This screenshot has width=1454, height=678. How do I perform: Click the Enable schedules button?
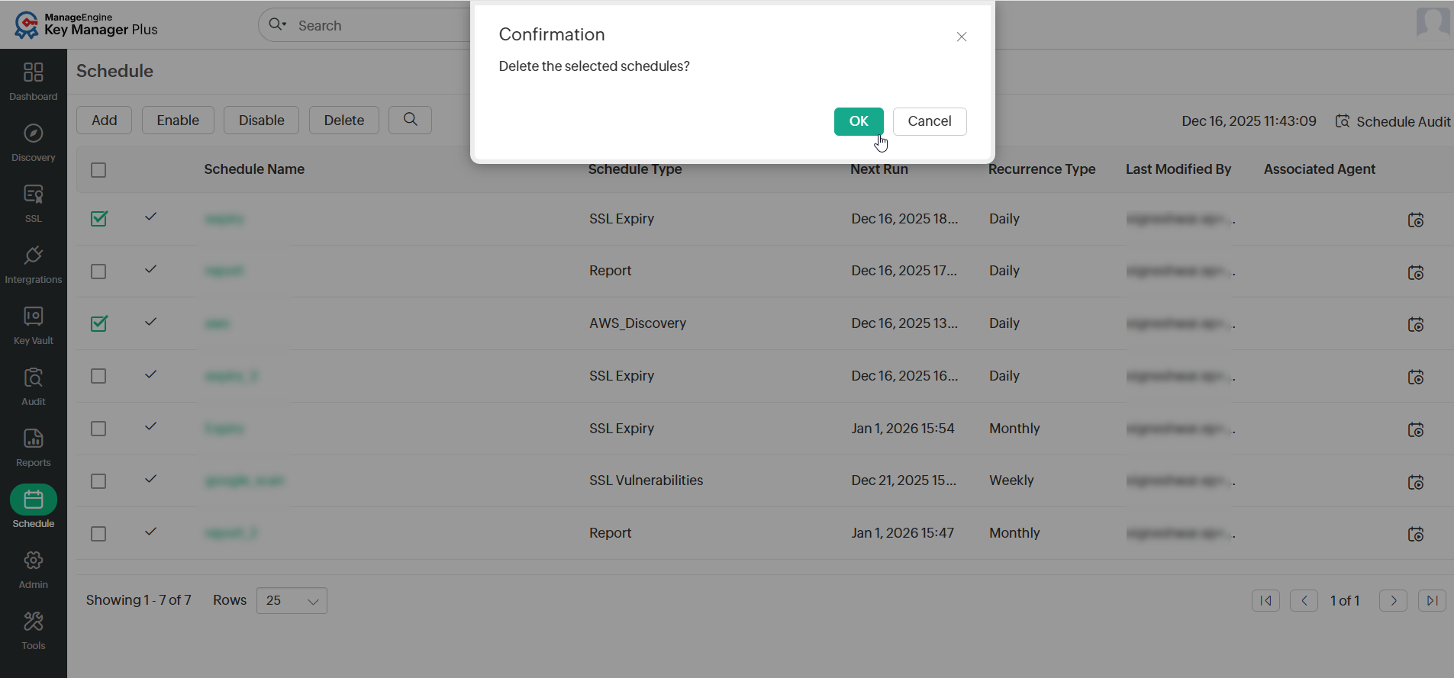pyautogui.click(x=178, y=120)
